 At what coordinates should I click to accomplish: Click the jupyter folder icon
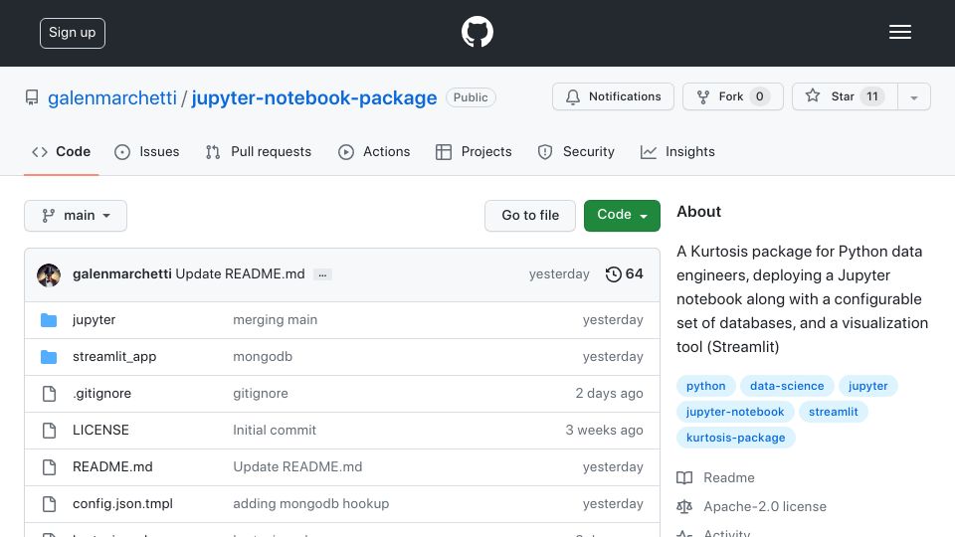tap(49, 320)
